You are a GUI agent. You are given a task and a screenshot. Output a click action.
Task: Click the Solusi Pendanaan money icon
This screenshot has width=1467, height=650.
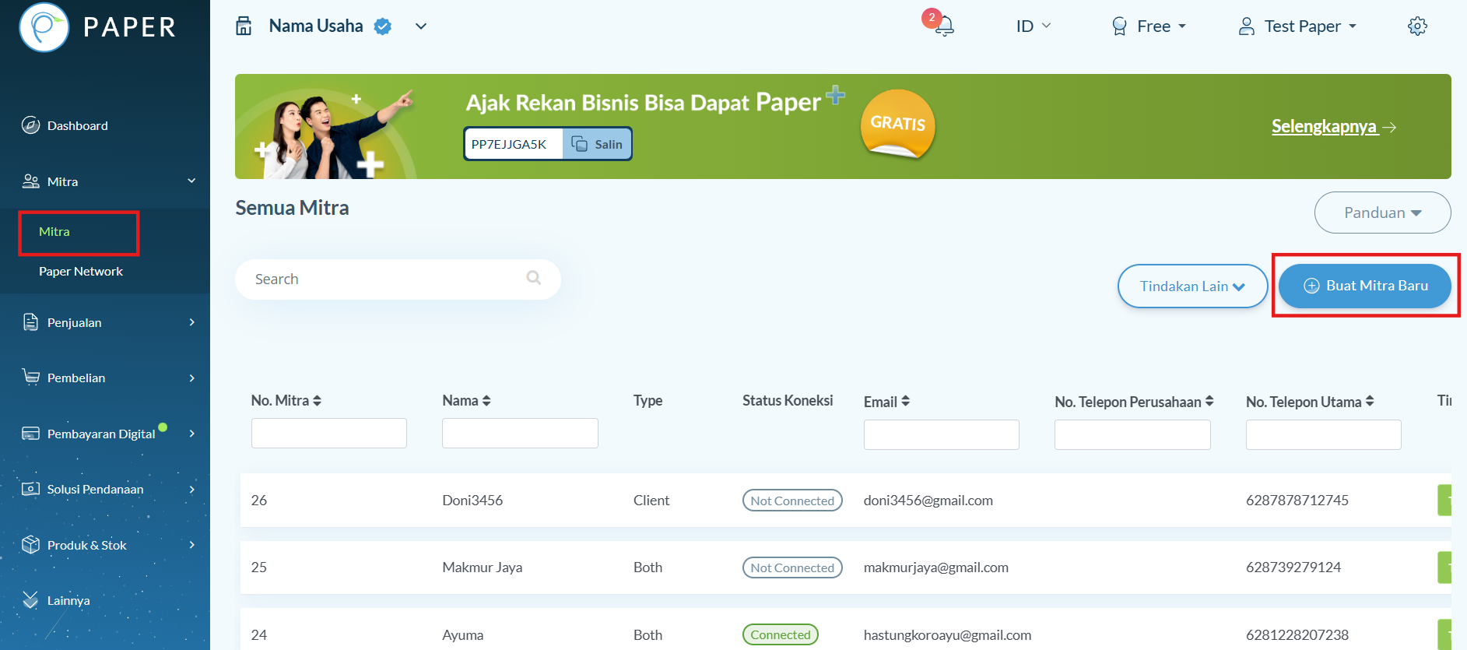(x=30, y=489)
